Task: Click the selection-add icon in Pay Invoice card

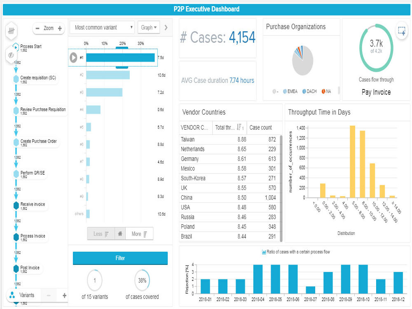Action: coord(401,31)
